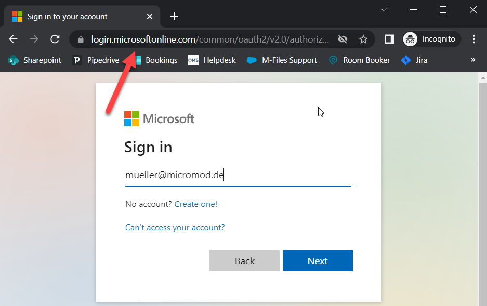Open the M-Files Support bookmark

pos(282,60)
